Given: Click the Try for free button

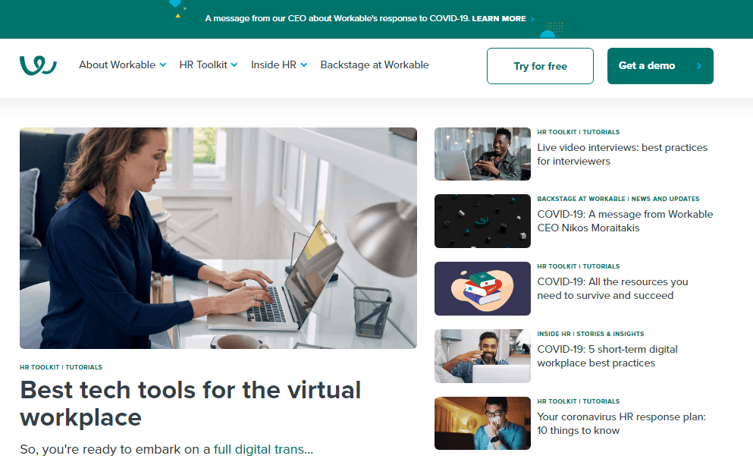Looking at the screenshot, I should point(540,66).
